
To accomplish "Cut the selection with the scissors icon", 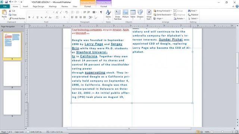I will point(10,11).
